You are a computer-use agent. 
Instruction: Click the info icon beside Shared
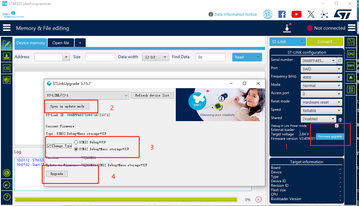tap(340, 120)
